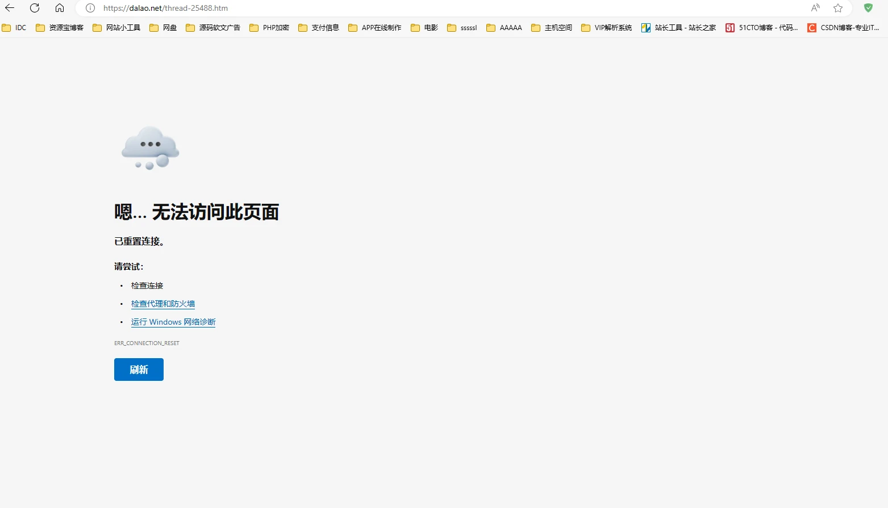Open the 51CTO博客 bookmark
This screenshot has width=888, height=508.
tap(762, 28)
